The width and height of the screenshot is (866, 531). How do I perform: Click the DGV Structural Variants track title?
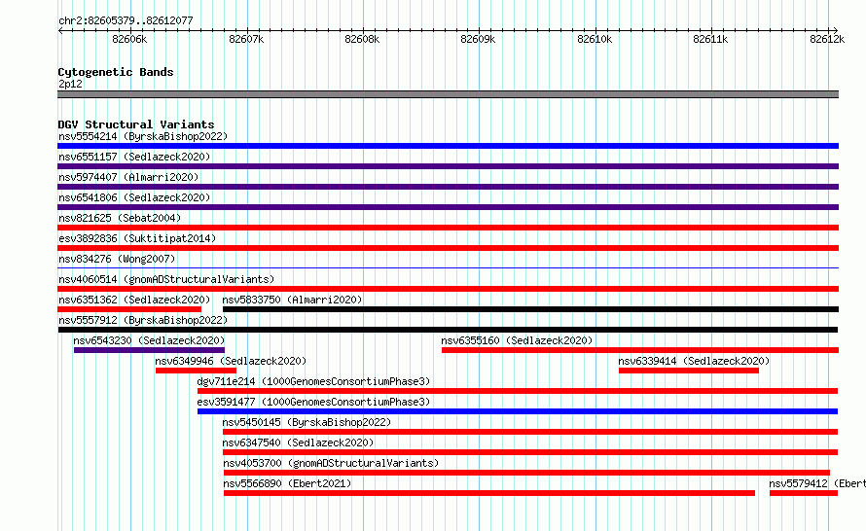tap(136, 124)
